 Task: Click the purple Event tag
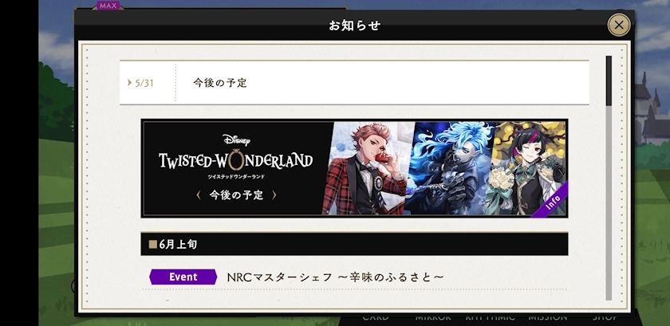[183, 277]
